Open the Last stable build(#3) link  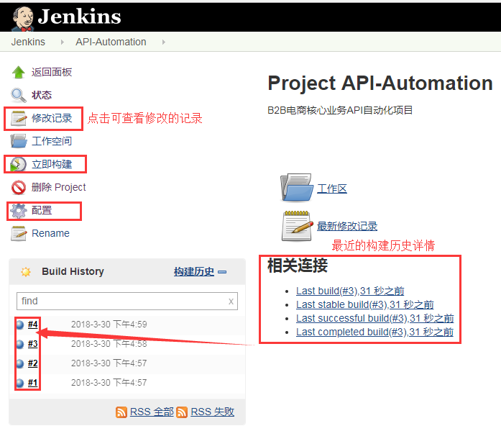click(x=365, y=304)
